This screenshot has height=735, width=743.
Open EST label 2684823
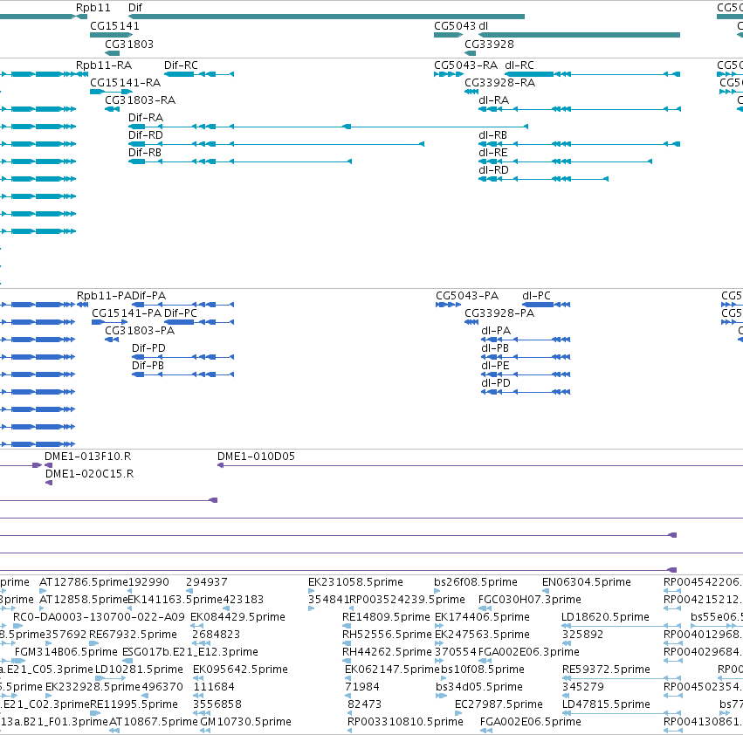(x=216, y=635)
